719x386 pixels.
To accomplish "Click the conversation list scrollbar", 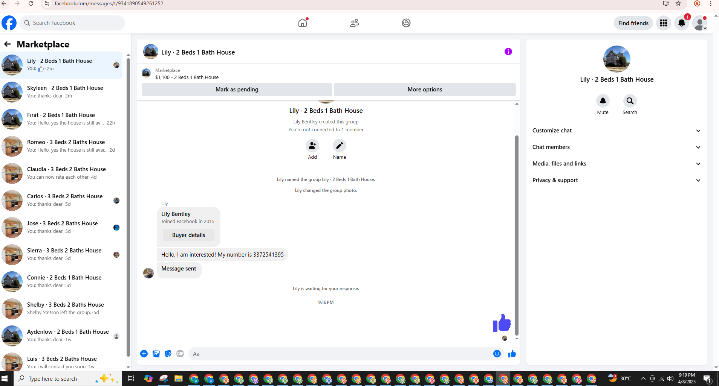I will tap(128, 207).
